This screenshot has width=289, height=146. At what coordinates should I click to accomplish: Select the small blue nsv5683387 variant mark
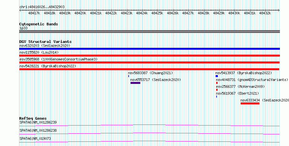coord(129,76)
